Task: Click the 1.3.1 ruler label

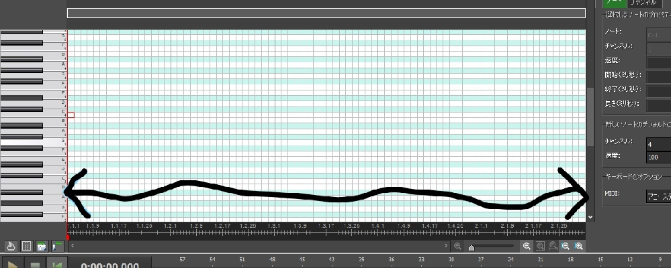Action: [274, 225]
